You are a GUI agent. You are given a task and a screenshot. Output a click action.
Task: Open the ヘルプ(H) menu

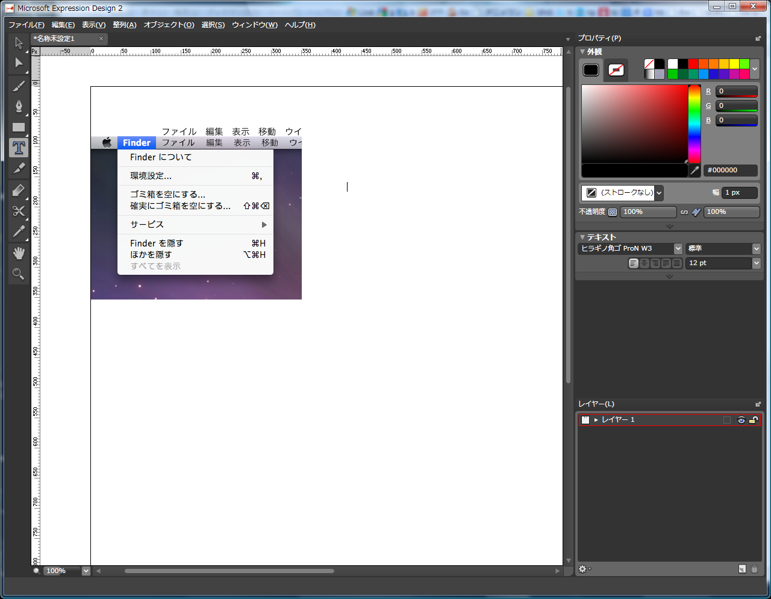tap(301, 25)
